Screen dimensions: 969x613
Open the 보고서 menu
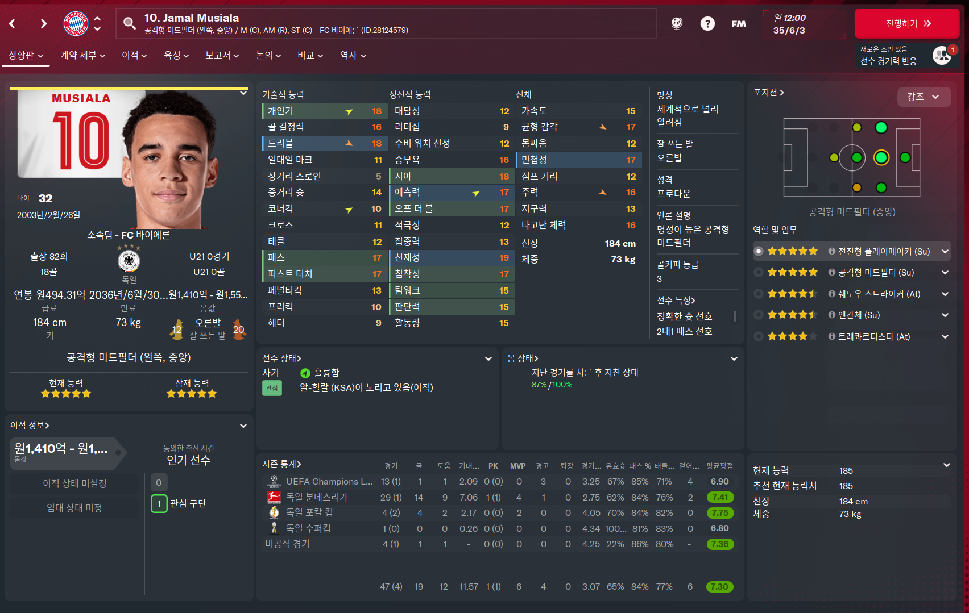coord(222,55)
